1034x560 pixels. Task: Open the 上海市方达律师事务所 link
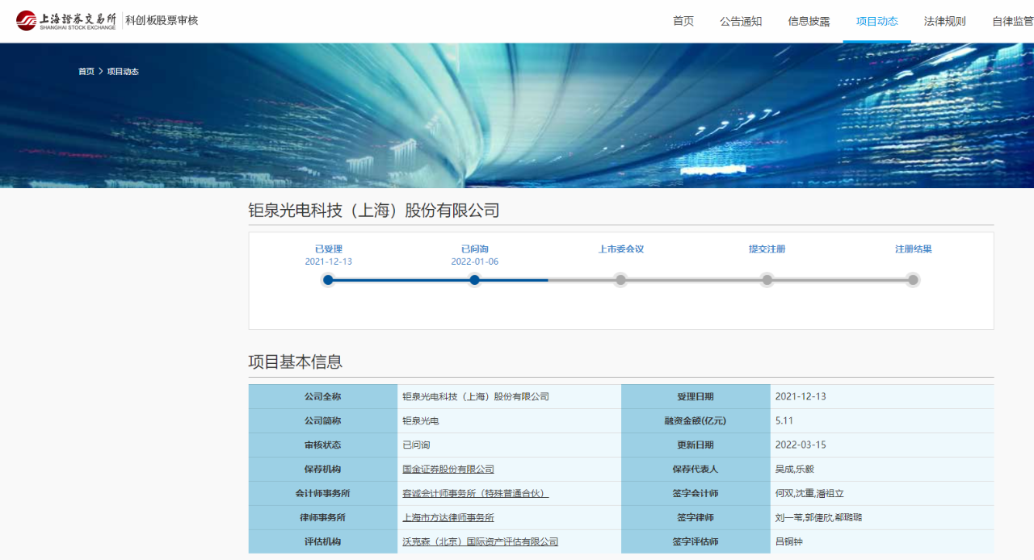tap(448, 517)
